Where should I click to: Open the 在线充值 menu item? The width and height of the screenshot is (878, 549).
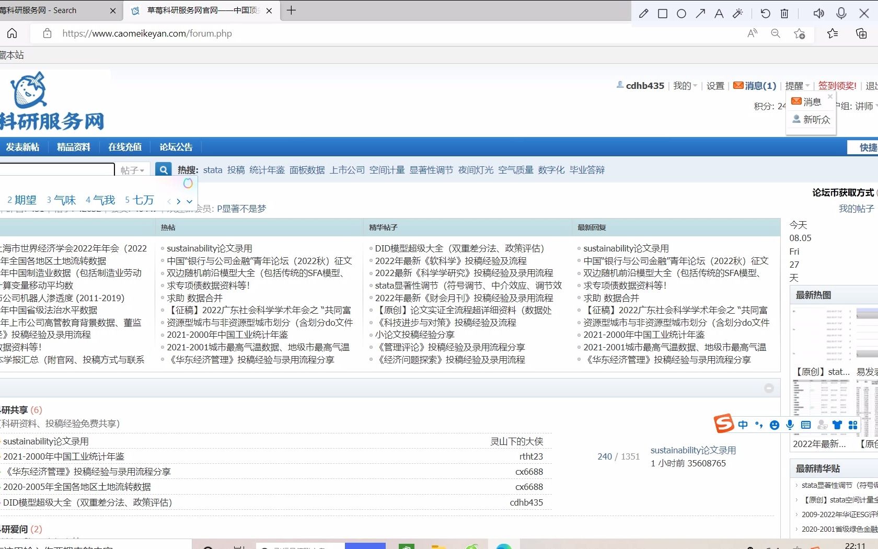pyautogui.click(x=125, y=147)
